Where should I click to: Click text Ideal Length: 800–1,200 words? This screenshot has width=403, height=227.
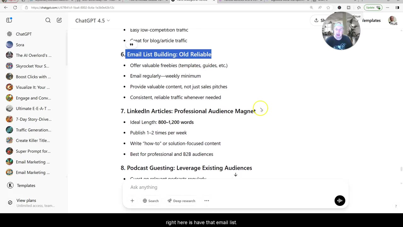coord(162,122)
